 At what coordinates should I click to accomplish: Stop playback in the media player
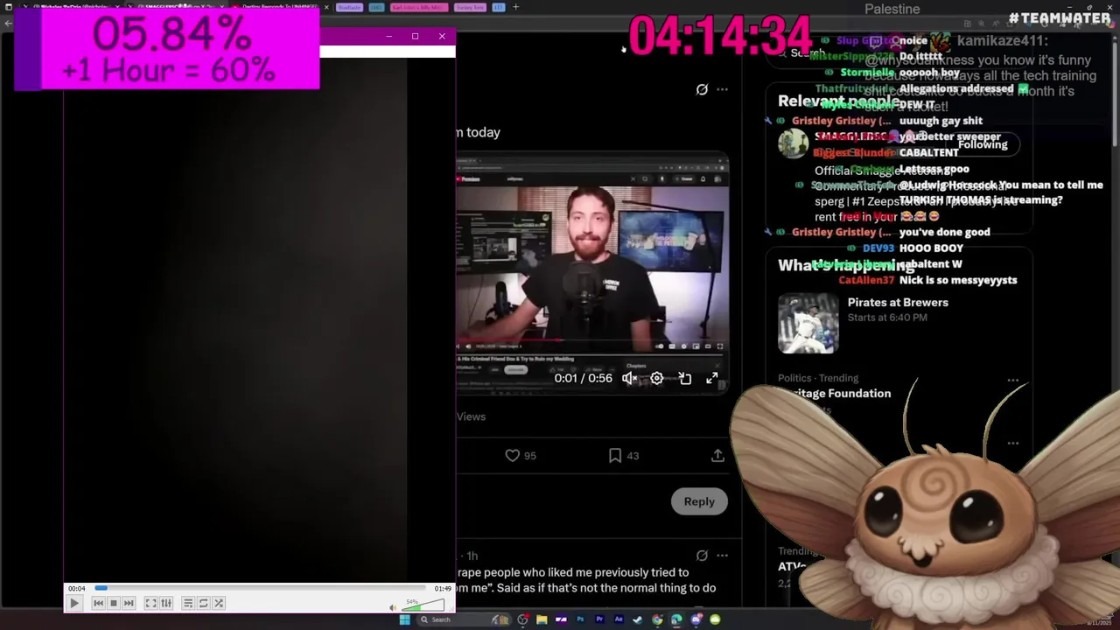tap(113, 603)
